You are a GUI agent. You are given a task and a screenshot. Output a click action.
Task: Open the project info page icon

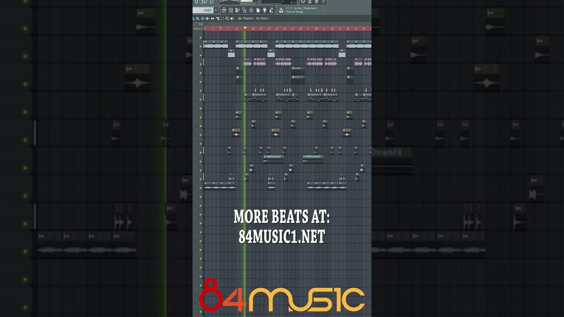point(258,10)
